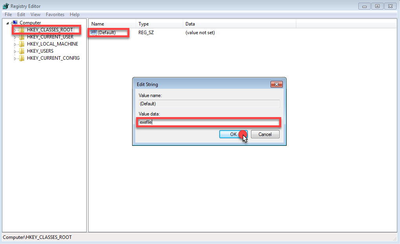Expand the HKEY_CURRENT_USER key
The width and height of the screenshot is (400, 244).
15,37
